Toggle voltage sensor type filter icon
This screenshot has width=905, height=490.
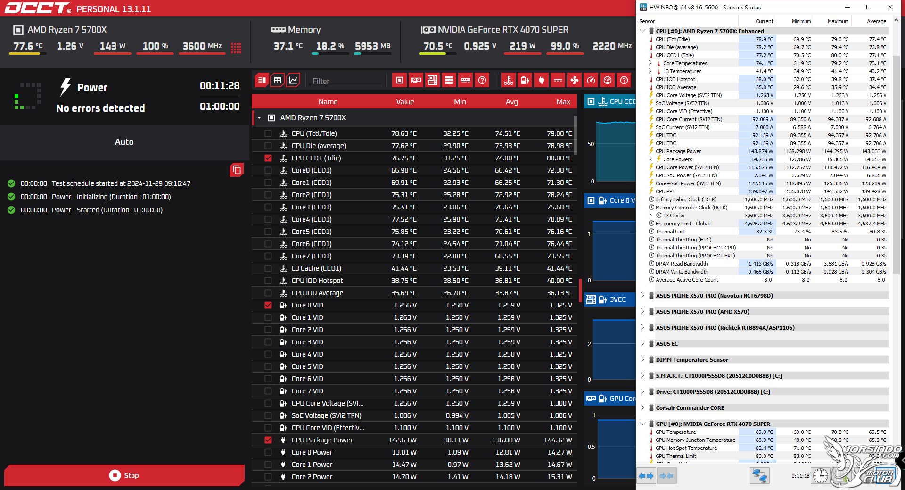click(525, 80)
